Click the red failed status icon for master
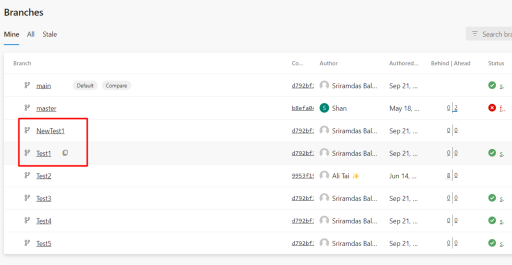This screenshot has height=265, width=512. point(492,108)
